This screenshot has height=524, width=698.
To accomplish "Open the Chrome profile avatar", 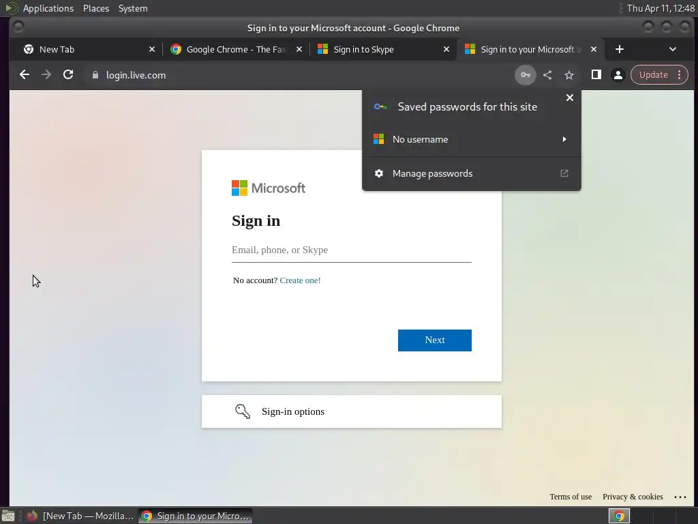I will pyautogui.click(x=618, y=75).
